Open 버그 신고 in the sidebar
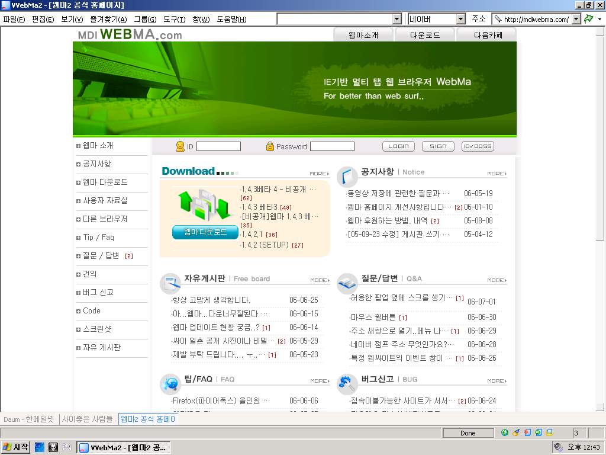Viewport: 606px width, 455px height. pos(98,292)
